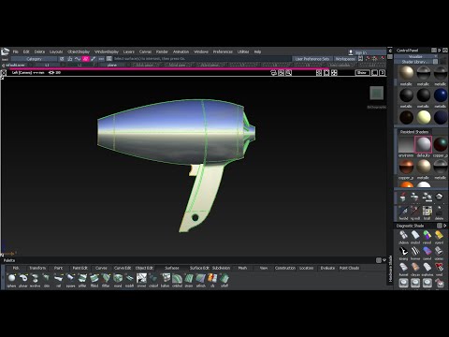Switch to the Subdivision palette tab
Viewport: 449px width, 337px height.
tap(221, 268)
